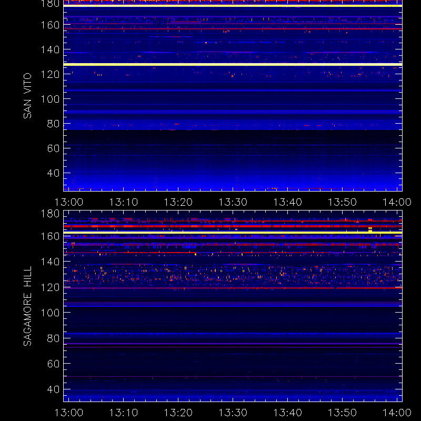This screenshot has height=421, width=421.
Task: Pick the 40 tick label on Sagamore Hill axis
Action: coord(53,389)
